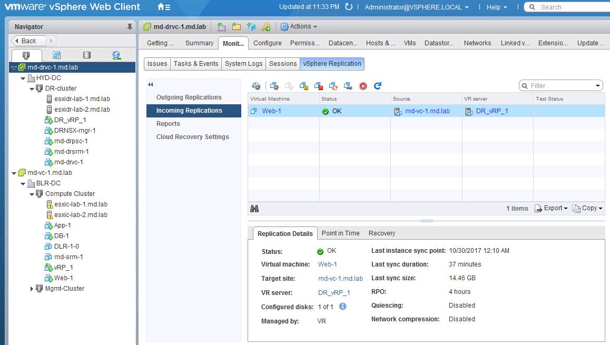Switch to the Summary tab
This screenshot has height=345, width=610.
(199, 43)
